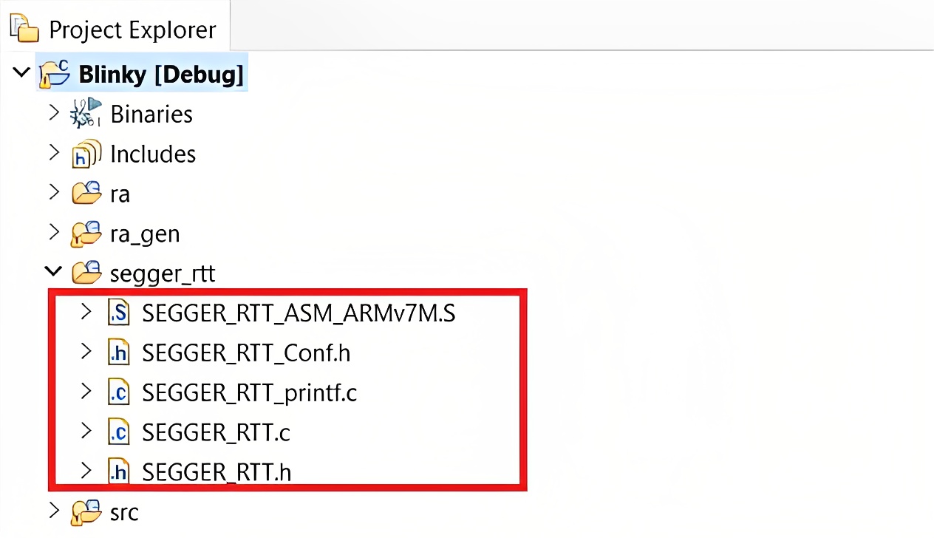Select the SEGGER_RTT.h file

(216, 472)
